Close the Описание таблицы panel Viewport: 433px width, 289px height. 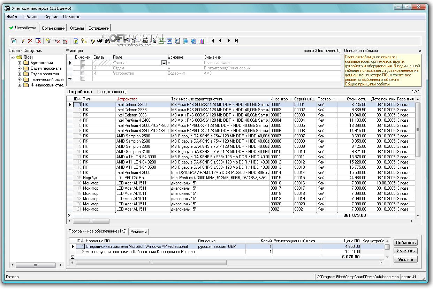[420, 51]
